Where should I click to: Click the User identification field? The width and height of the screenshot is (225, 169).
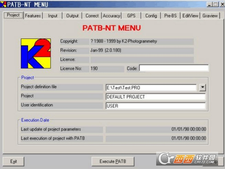click(156, 106)
